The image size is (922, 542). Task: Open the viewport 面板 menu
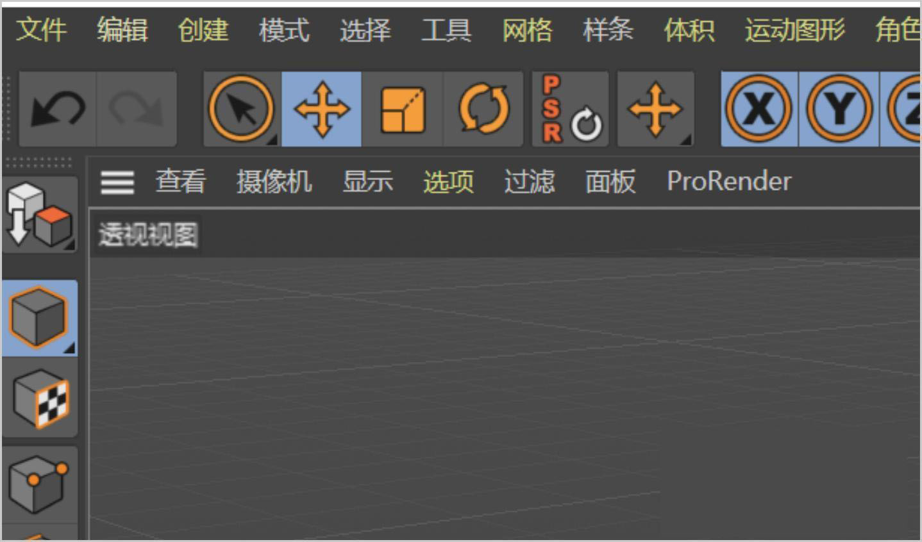click(610, 181)
